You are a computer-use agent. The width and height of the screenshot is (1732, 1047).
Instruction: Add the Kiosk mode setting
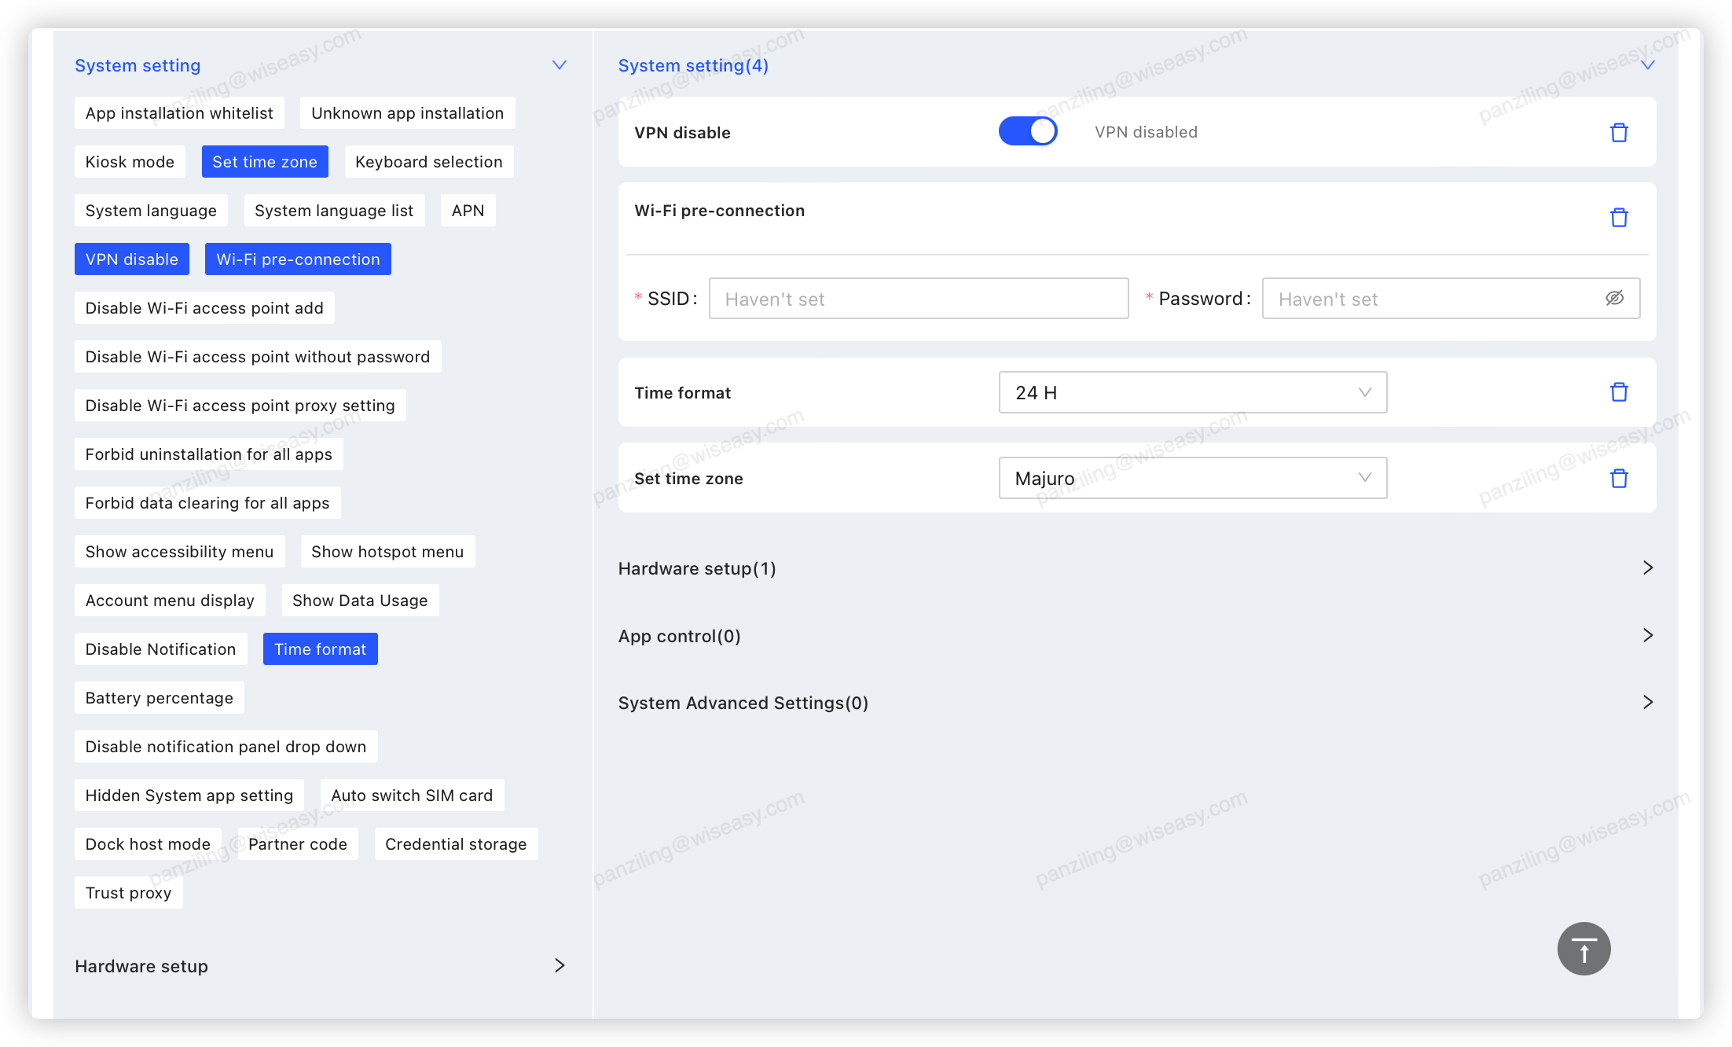pos(130,162)
